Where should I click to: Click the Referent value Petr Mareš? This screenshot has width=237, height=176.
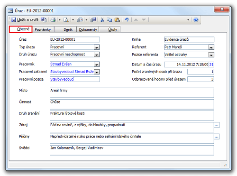coord(173,47)
